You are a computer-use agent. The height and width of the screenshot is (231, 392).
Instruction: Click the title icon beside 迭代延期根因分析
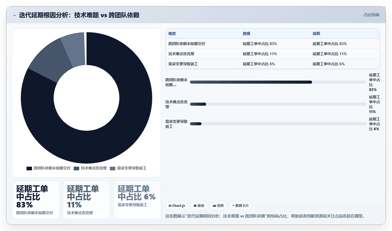pyautogui.click(x=14, y=15)
